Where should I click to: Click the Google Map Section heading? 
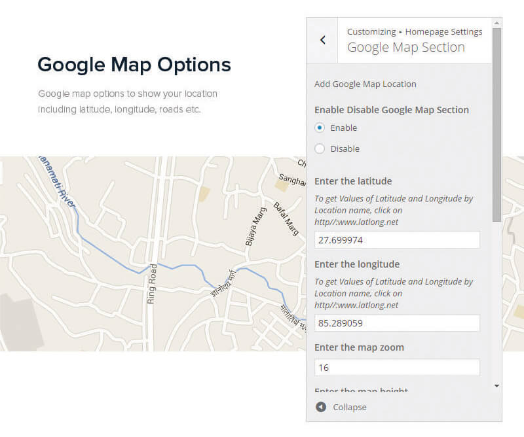point(405,47)
